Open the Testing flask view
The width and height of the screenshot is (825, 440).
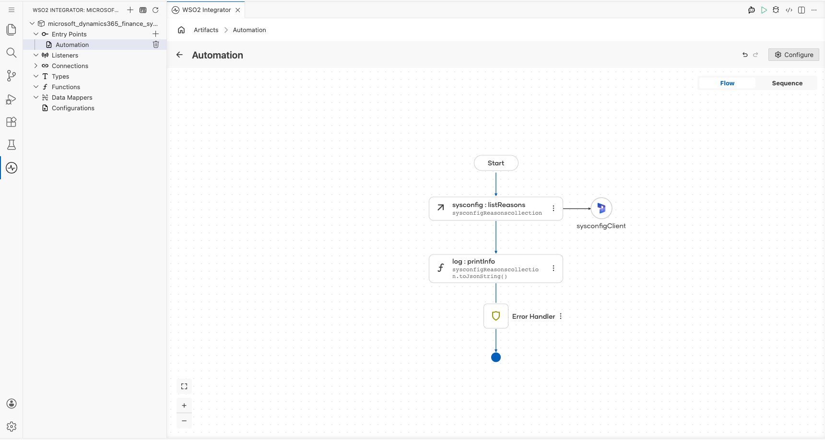[x=12, y=145]
